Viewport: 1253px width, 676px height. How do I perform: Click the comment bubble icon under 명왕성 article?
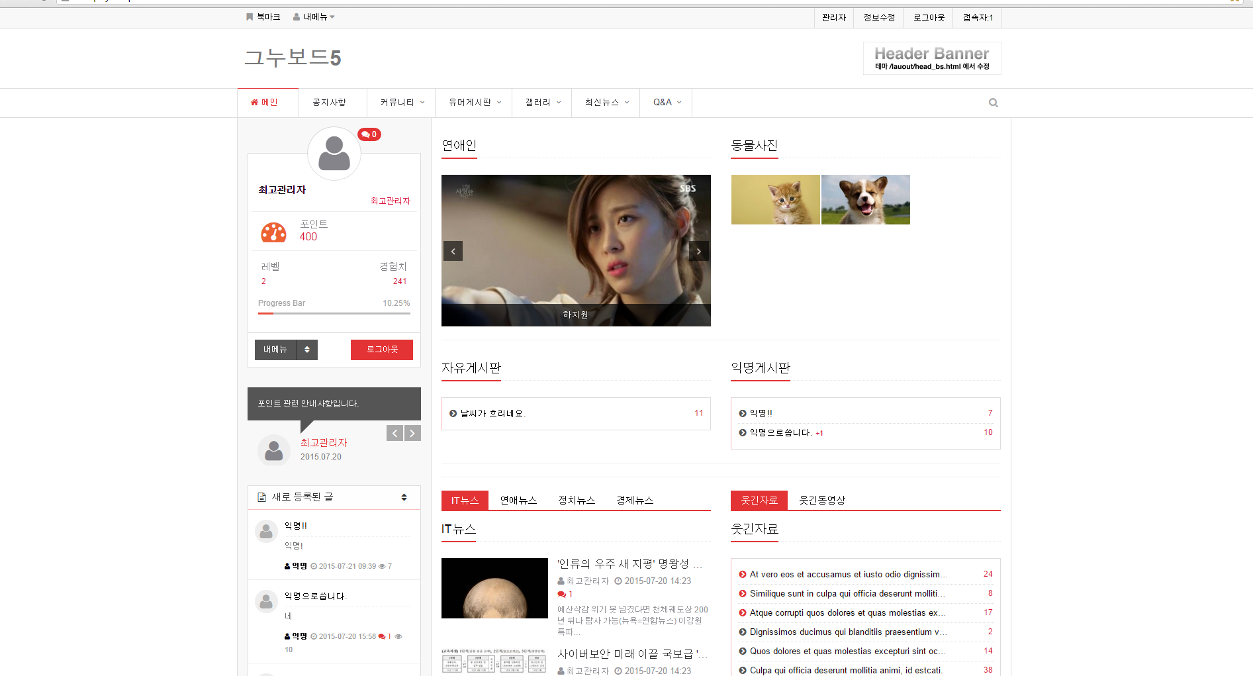pyautogui.click(x=561, y=595)
